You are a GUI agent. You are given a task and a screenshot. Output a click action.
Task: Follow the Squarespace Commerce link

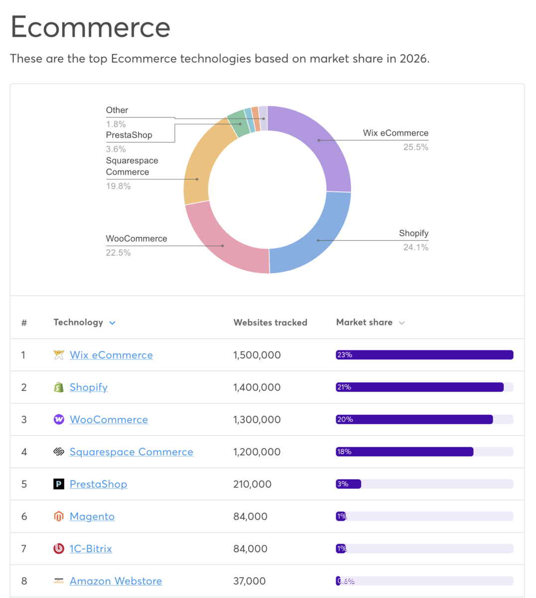131,452
